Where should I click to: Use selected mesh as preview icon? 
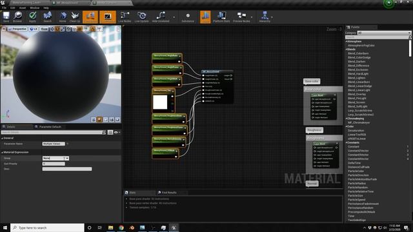(x=117, y=120)
